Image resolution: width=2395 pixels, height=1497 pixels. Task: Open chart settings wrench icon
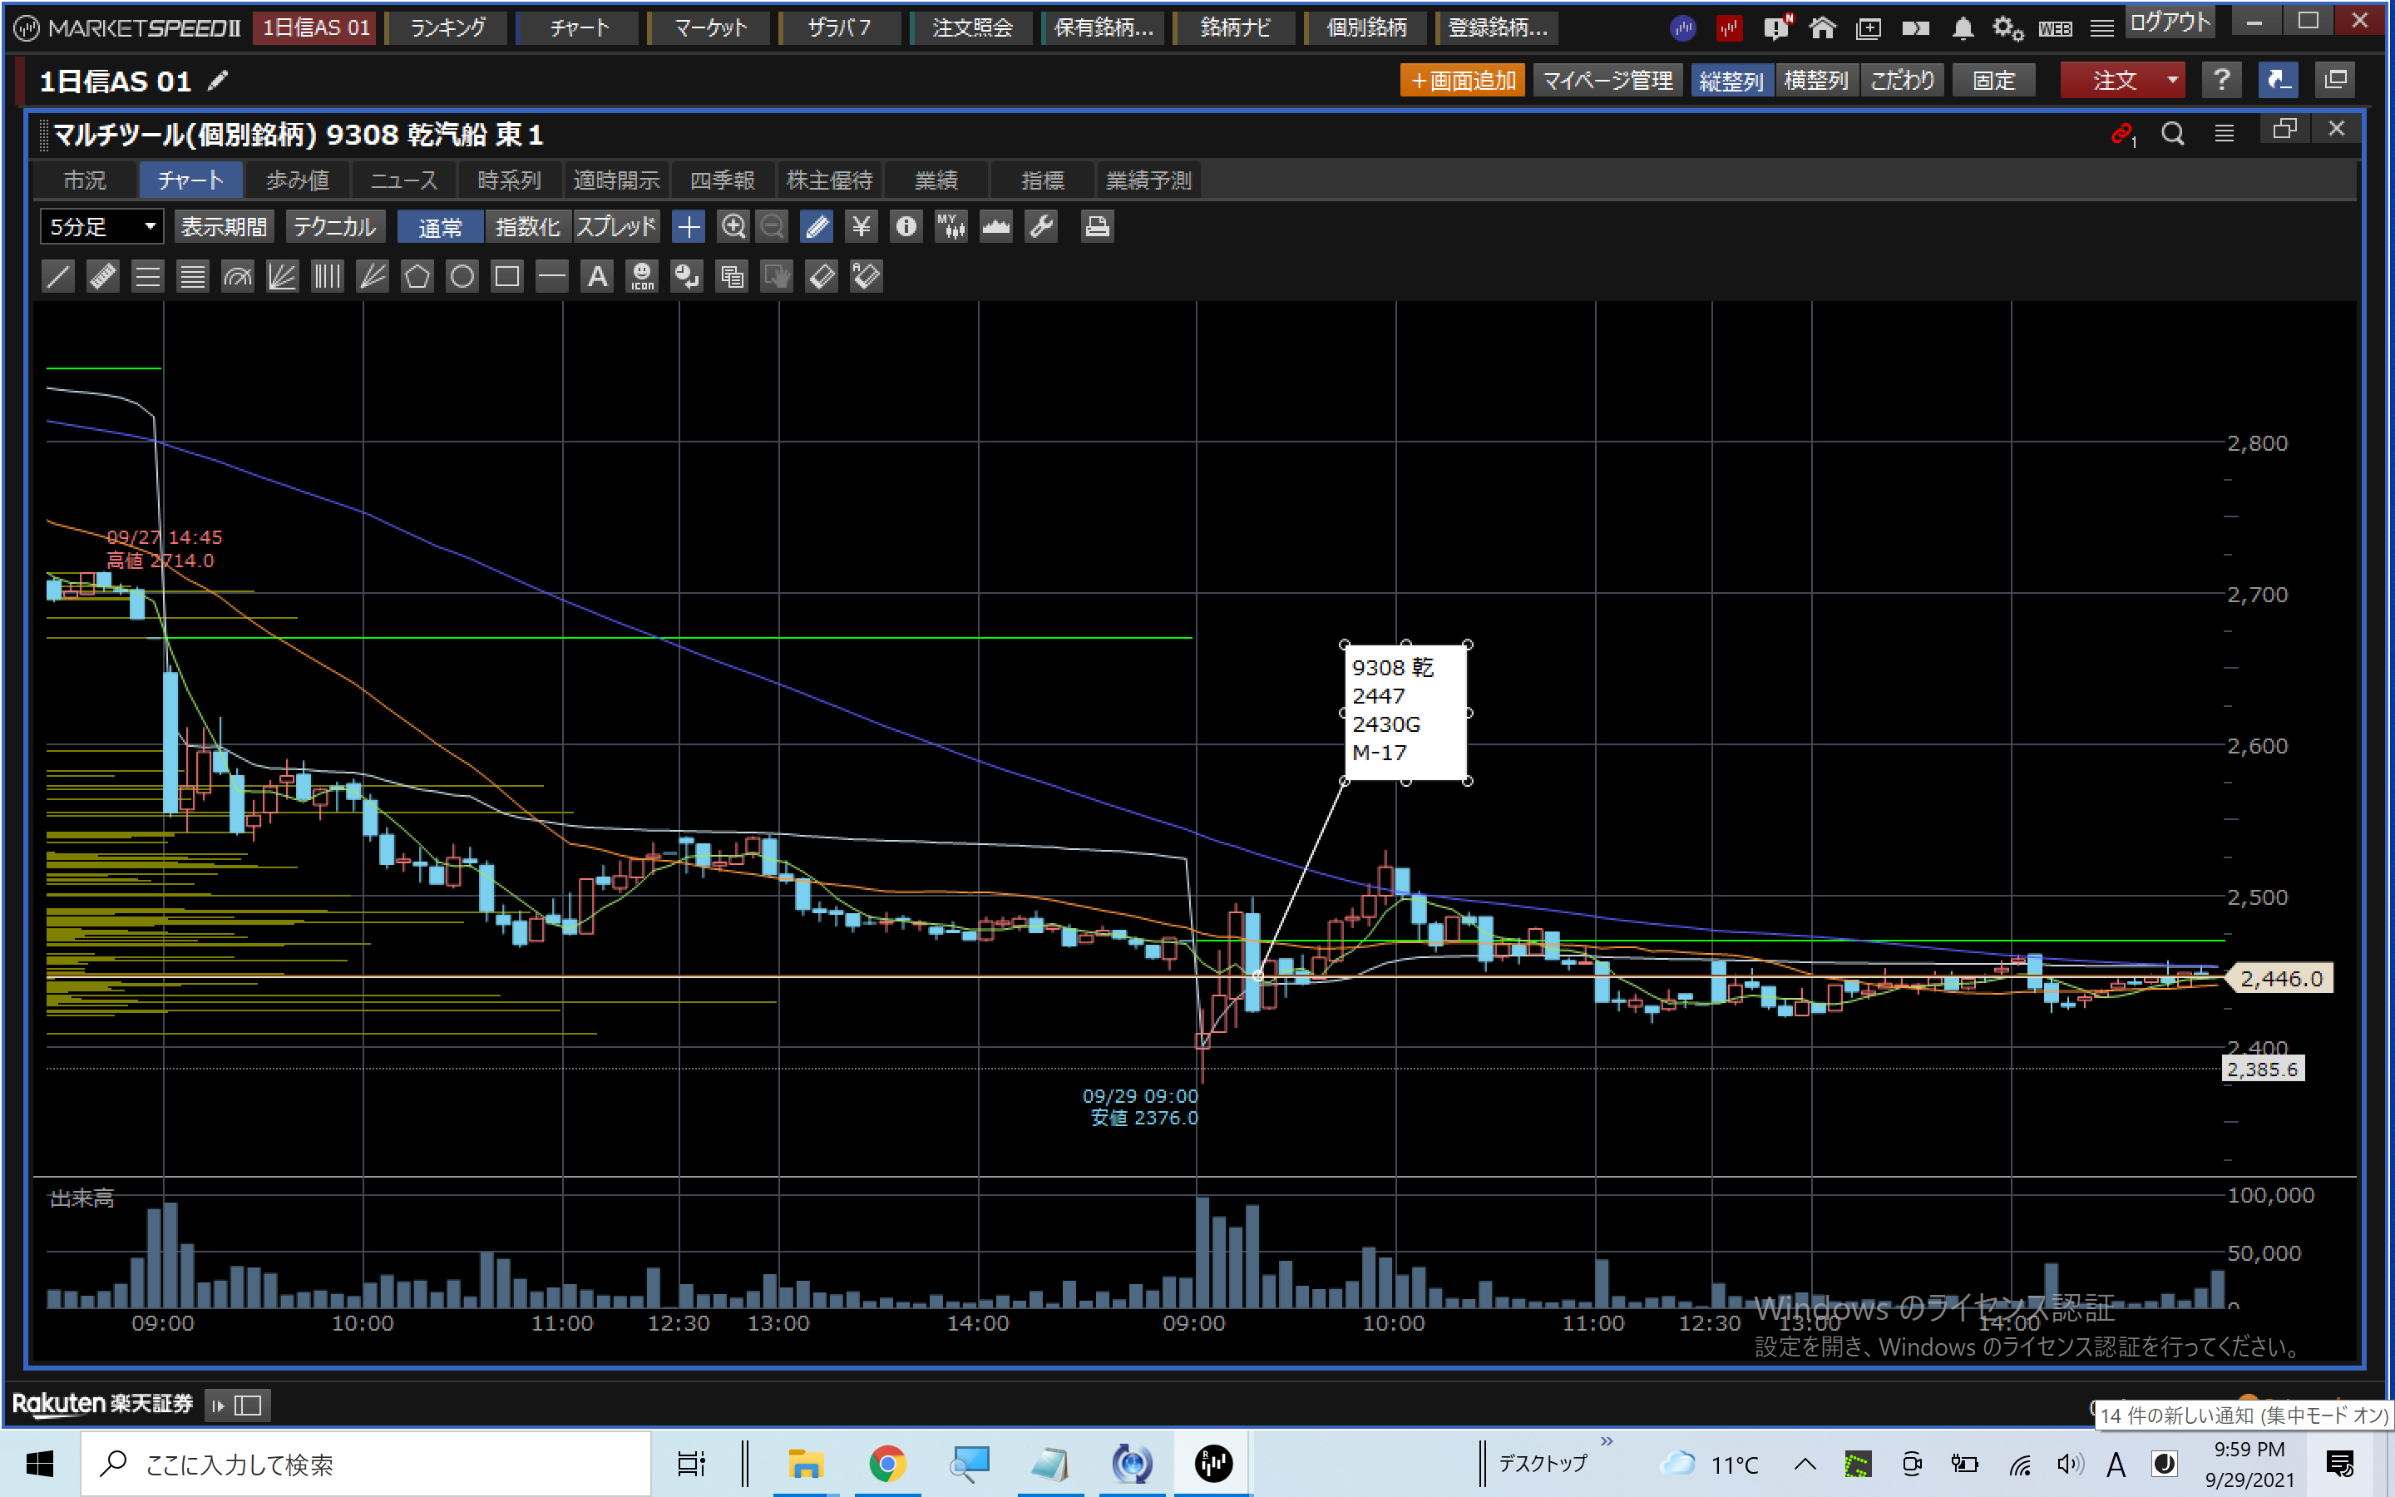pos(1041,227)
